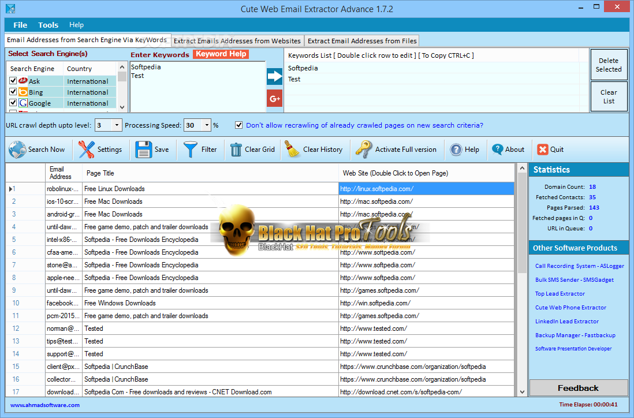Click the Clear List button
This screenshot has width=634, height=418.
click(609, 96)
